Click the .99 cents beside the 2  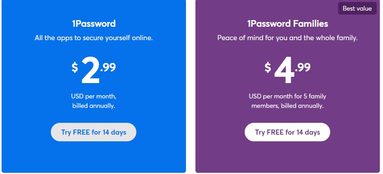[x=108, y=67]
